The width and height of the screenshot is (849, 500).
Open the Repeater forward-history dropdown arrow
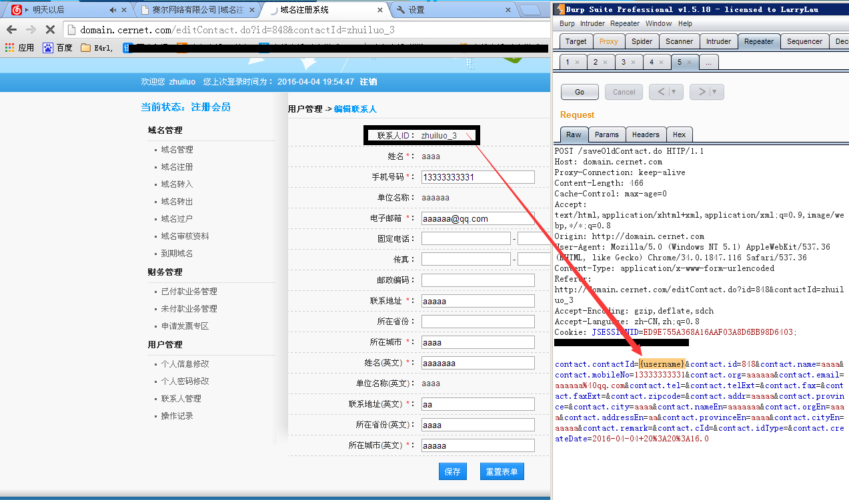[716, 92]
